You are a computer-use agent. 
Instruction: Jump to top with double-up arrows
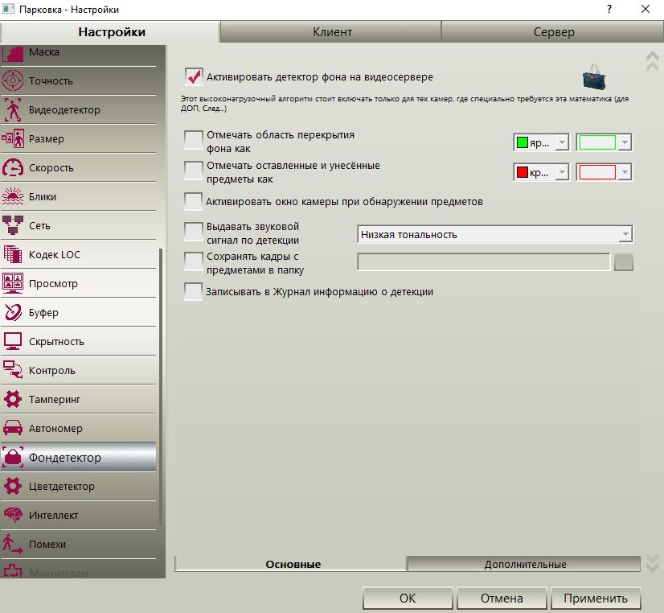652,62
